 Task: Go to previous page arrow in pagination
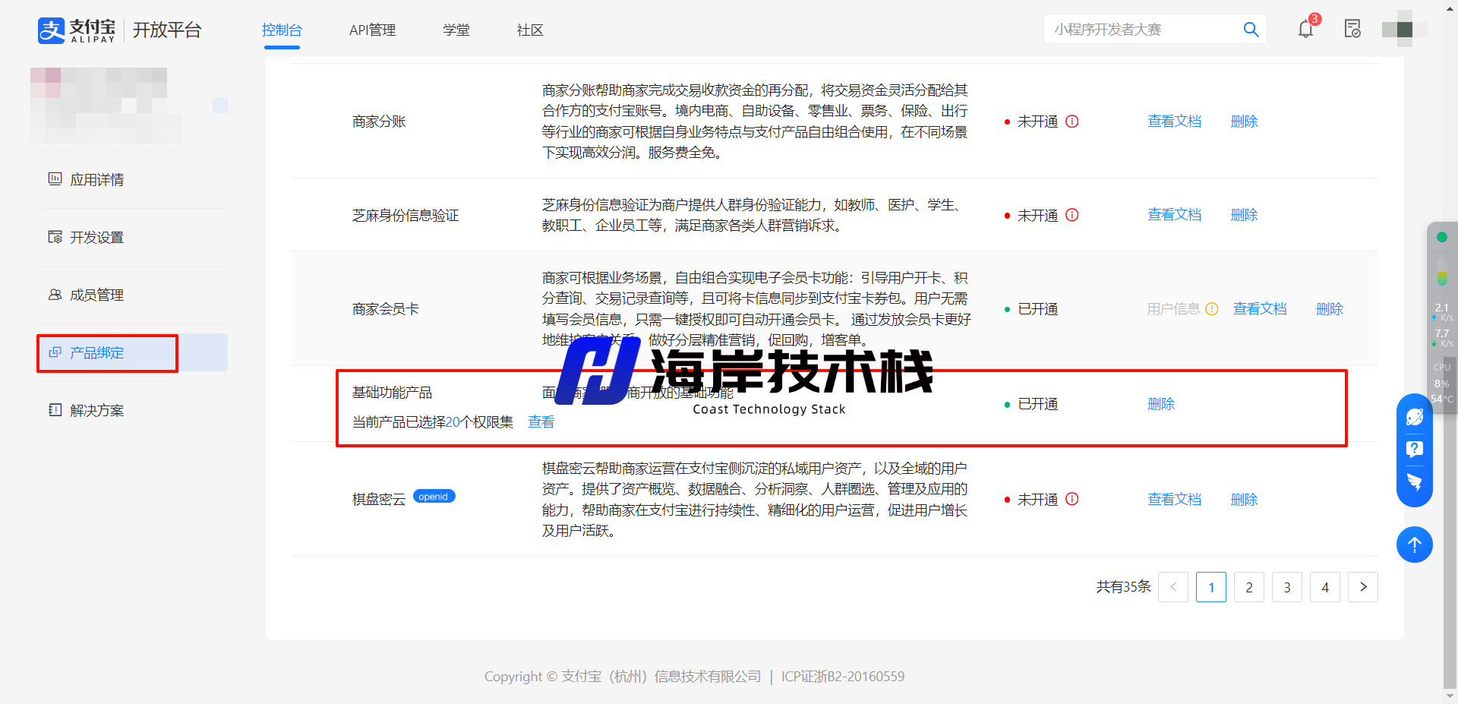point(1173,587)
